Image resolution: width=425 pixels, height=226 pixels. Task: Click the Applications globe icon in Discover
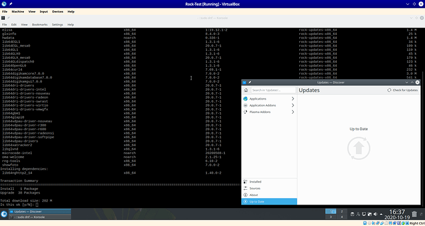tap(245, 99)
